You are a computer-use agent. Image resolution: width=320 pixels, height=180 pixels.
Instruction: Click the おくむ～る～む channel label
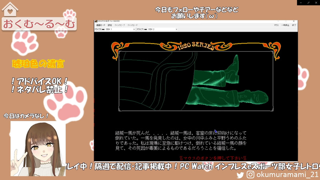click(39, 24)
